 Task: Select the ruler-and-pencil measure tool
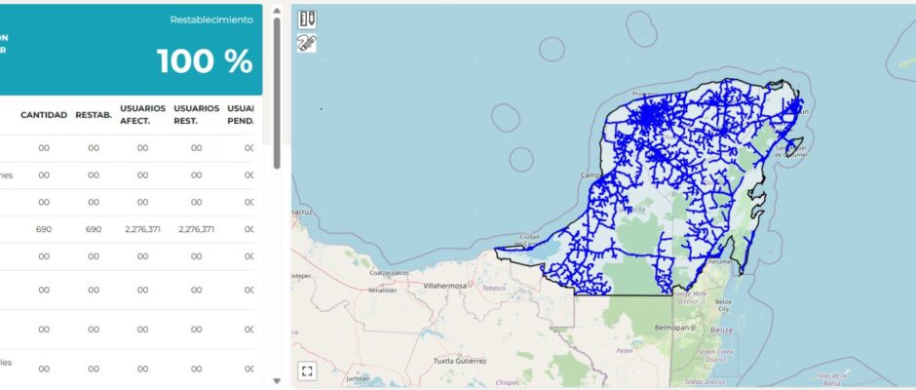coord(308,19)
